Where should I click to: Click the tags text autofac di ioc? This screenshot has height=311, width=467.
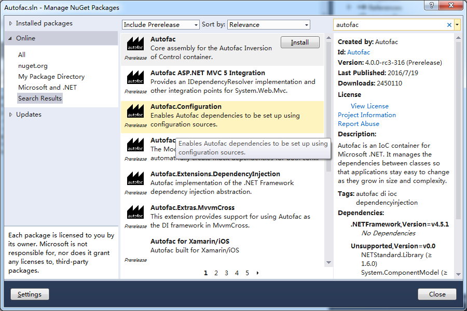pos(377,194)
